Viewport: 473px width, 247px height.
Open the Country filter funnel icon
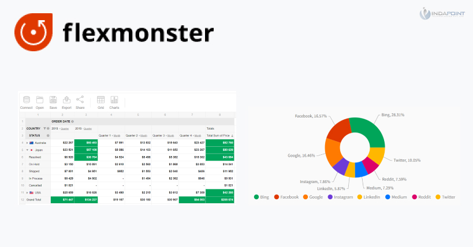[x=44, y=128]
